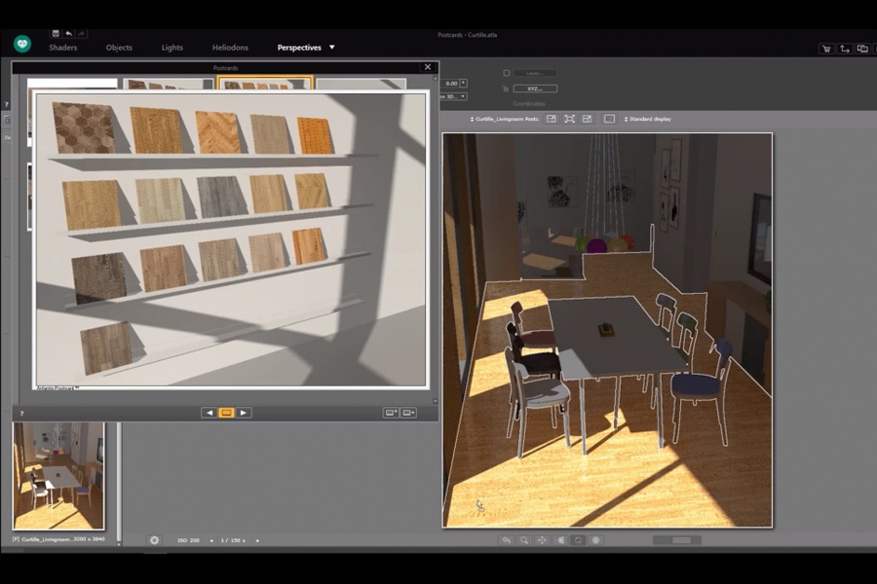Image resolution: width=877 pixels, height=584 pixels.
Task: Advance to next postcard with right arrow
Action: [244, 413]
